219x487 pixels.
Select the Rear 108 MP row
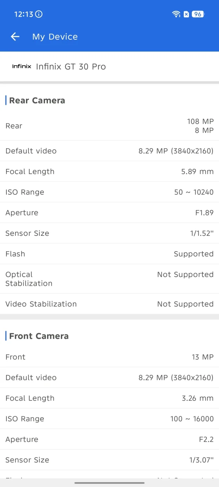pyautogui.click(x=109, y=126)
